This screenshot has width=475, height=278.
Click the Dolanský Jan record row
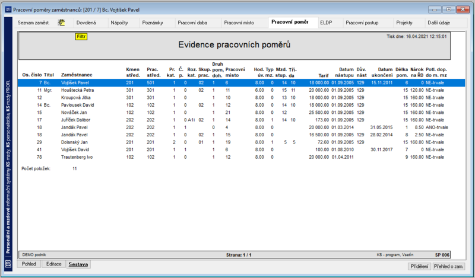(x=241, y=142)
